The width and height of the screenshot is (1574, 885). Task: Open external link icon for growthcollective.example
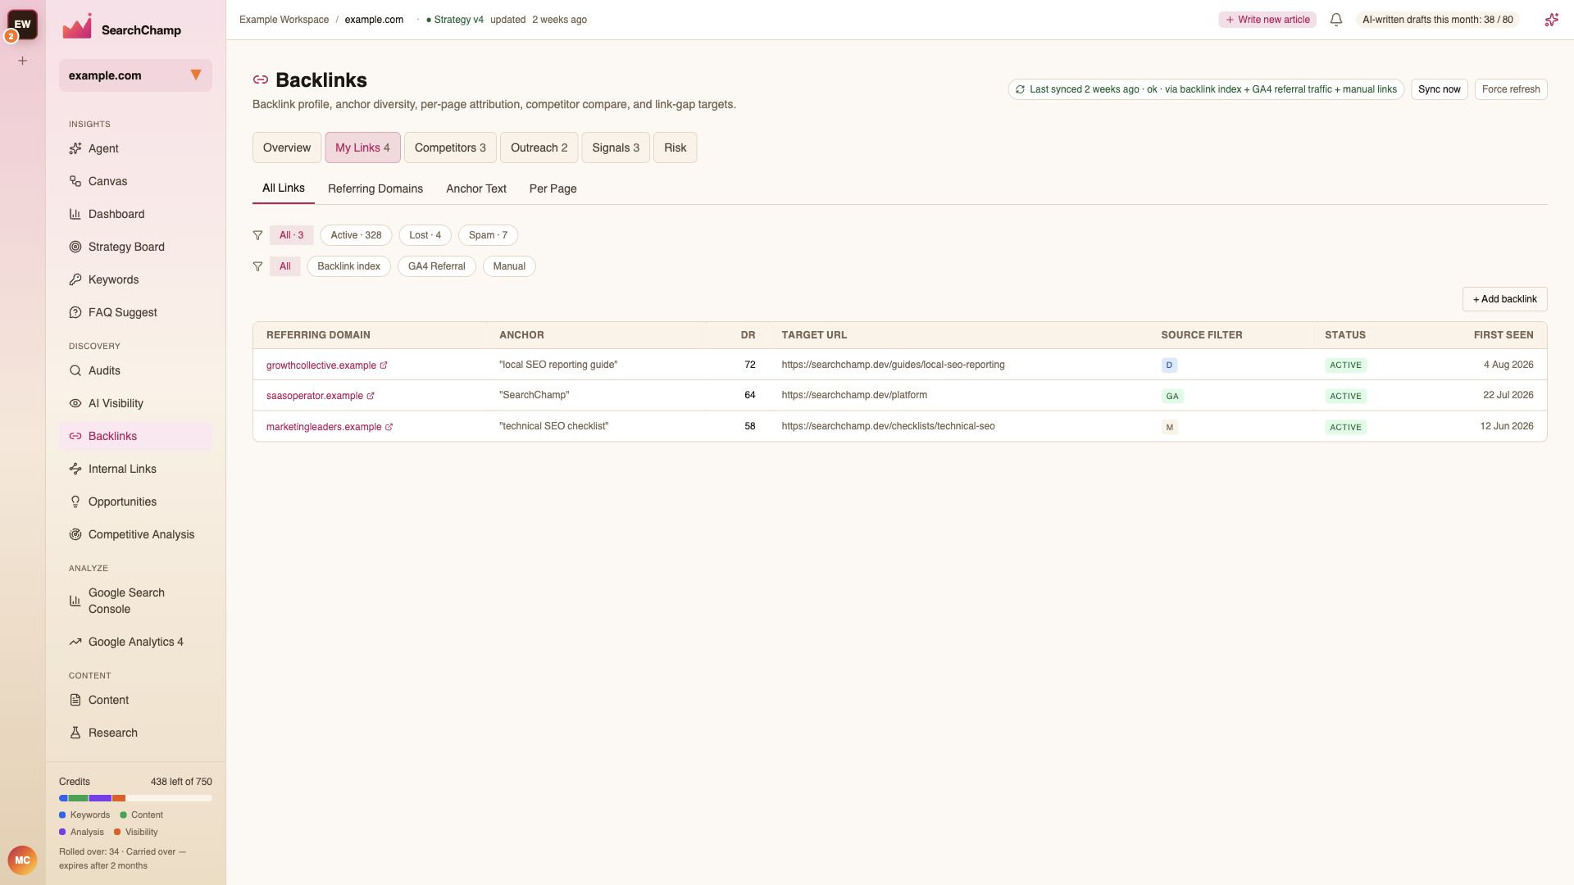click(384, 365)
